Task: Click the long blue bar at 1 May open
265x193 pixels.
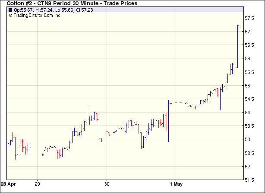Action: [168, 121]
